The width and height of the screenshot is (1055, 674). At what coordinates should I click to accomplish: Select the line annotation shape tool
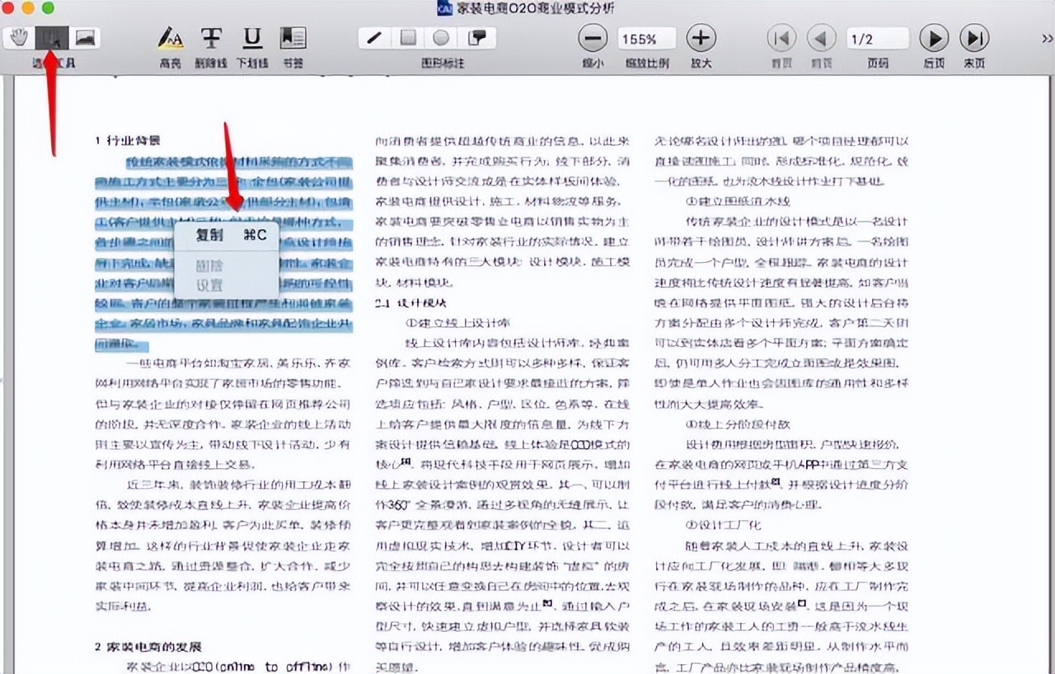[x=373, y=38]
